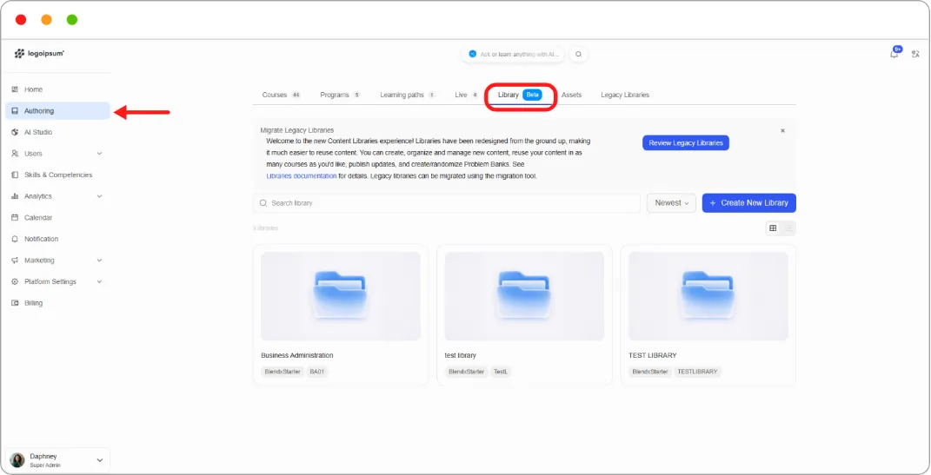
Task: Click the Home icon in sidebar
Action: pos(15,89)
